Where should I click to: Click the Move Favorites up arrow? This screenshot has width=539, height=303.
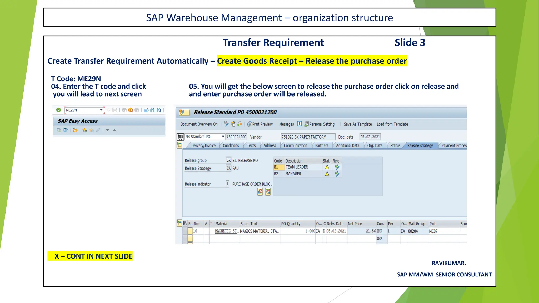pos(114,130)
